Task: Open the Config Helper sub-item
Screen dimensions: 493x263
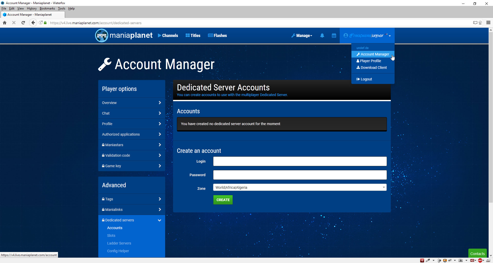Action: click(x=118, y=251)
